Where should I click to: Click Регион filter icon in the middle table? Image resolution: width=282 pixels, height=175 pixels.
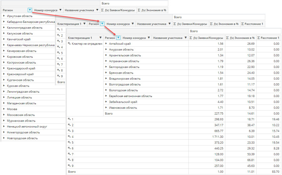[102, 23]
